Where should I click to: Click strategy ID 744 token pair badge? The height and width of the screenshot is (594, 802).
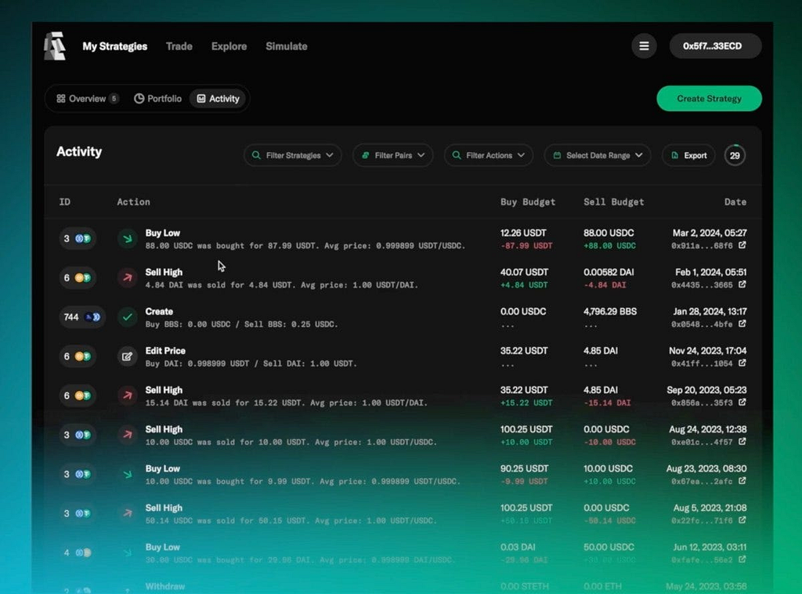(x=82, y=317)
